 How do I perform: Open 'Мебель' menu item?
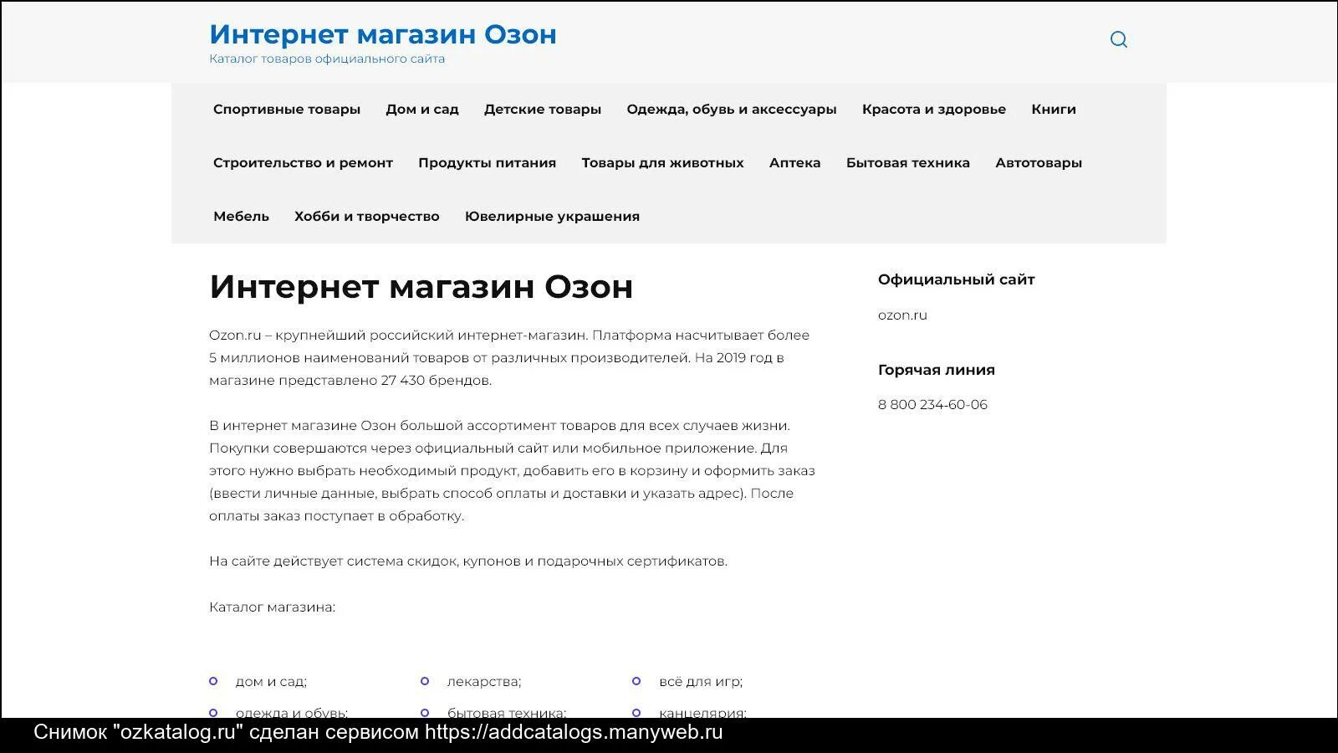click(241, 217)
